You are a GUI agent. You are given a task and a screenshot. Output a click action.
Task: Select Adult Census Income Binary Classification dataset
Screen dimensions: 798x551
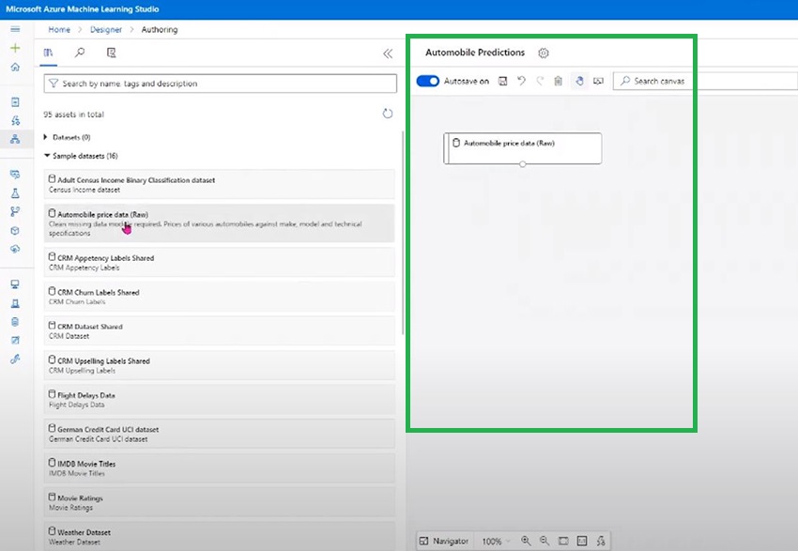pos(220,184)
